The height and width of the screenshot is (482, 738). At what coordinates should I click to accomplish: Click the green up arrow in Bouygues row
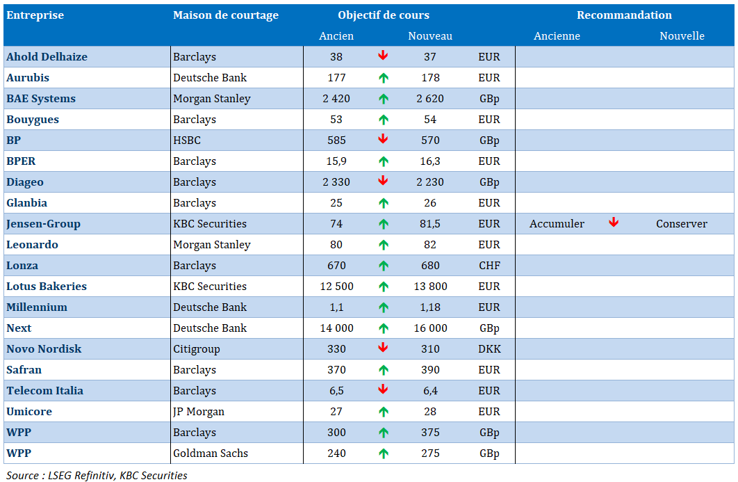point(384,120)
